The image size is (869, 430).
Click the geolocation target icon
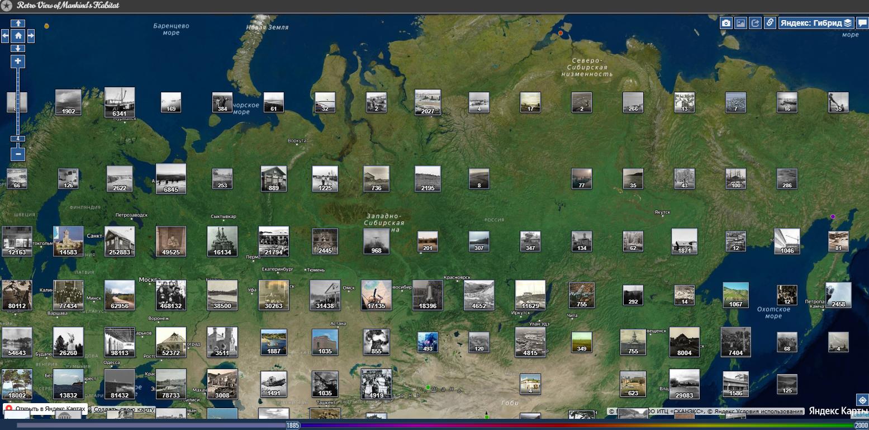tap(862, 400)
